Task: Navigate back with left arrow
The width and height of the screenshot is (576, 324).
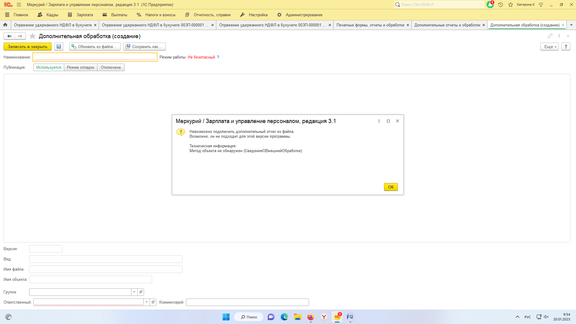Action: [9, 36]
